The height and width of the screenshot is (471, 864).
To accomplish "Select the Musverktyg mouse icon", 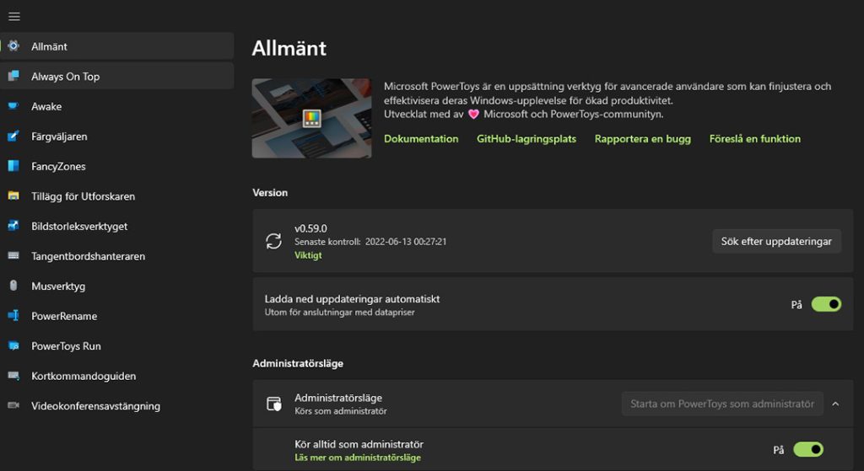I will click(13, 286).
